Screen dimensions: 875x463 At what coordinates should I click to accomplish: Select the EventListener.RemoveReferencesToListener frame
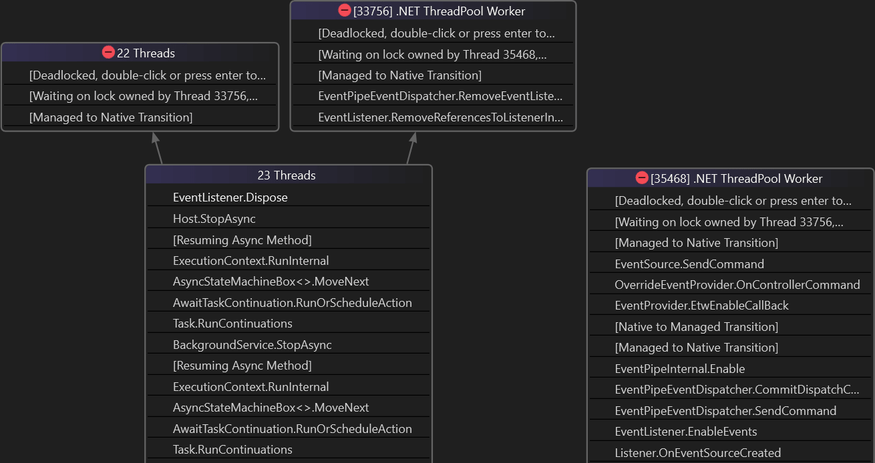pyautogui.click(x=440, y=118)
